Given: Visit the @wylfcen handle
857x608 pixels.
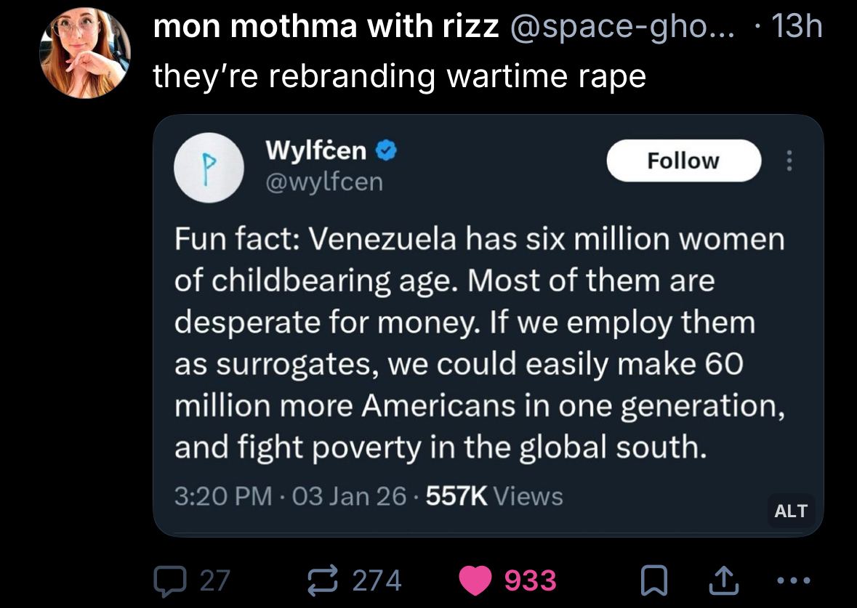Looking at the screenshot, I should click(324, 182).
